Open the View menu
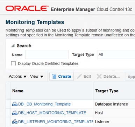135x127 pixels. pyautogui.click(x=37, y=77)
